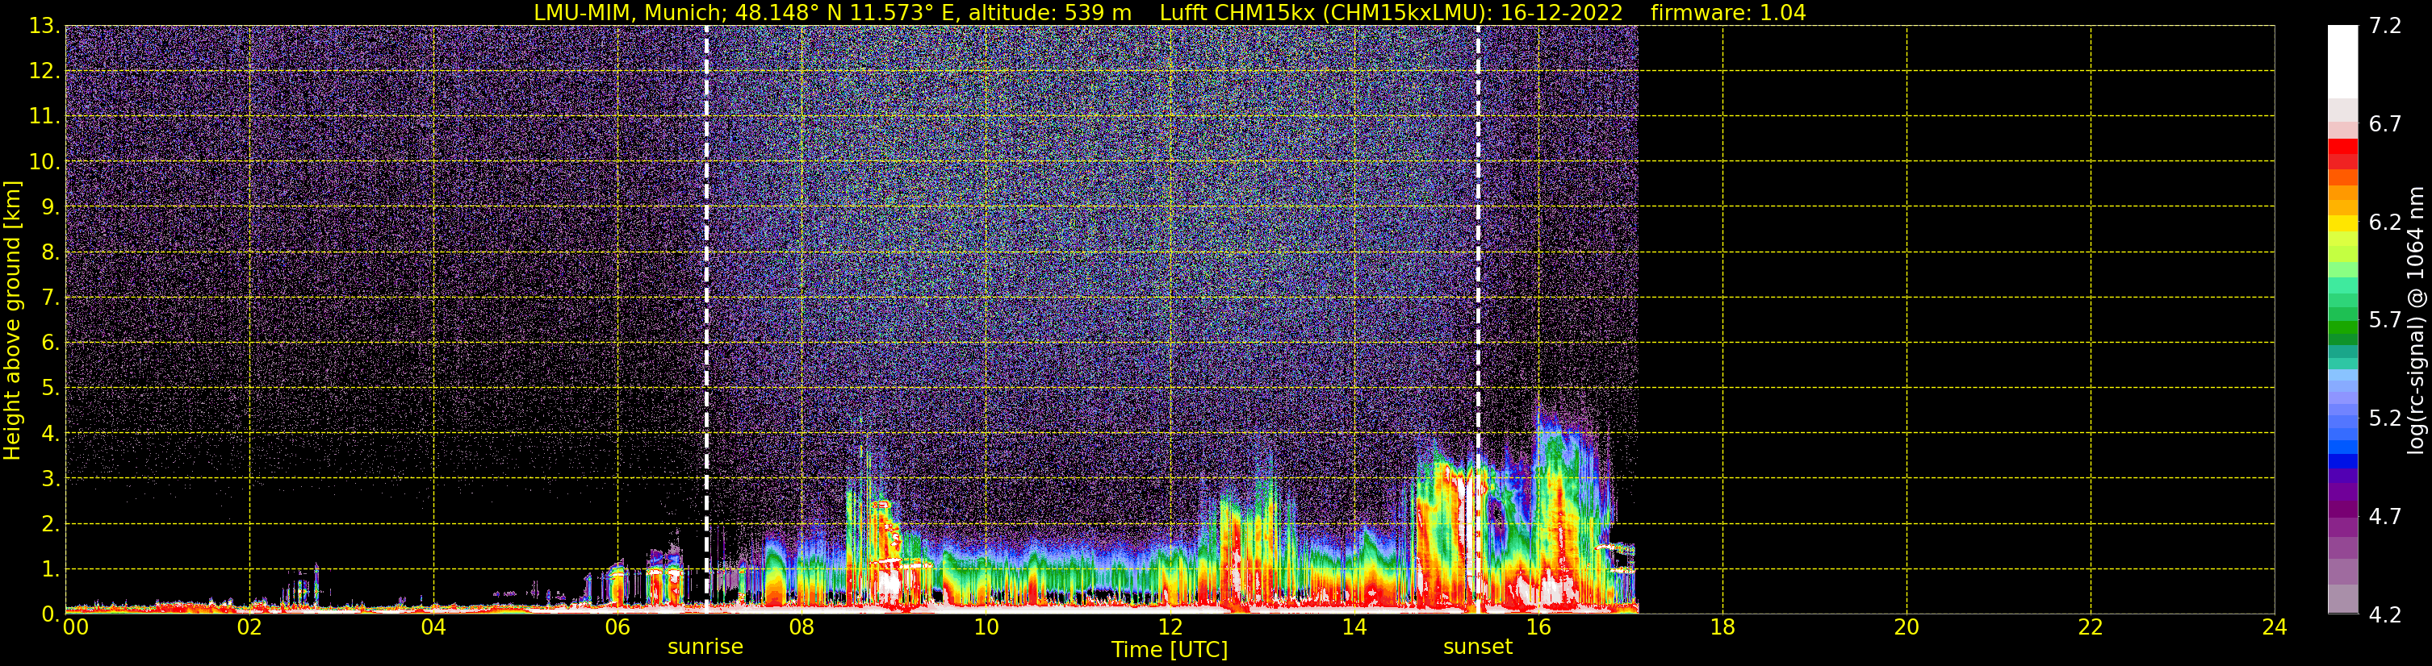This screenshot has width=2432, height=666.
Task: Click time axis tick '08'
Action: [802, 627]
